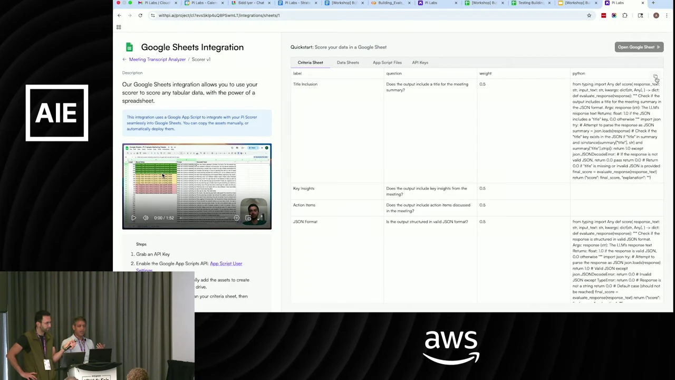Make the demo video fullscreen
The image size is (675, 380).
(260, 217)
